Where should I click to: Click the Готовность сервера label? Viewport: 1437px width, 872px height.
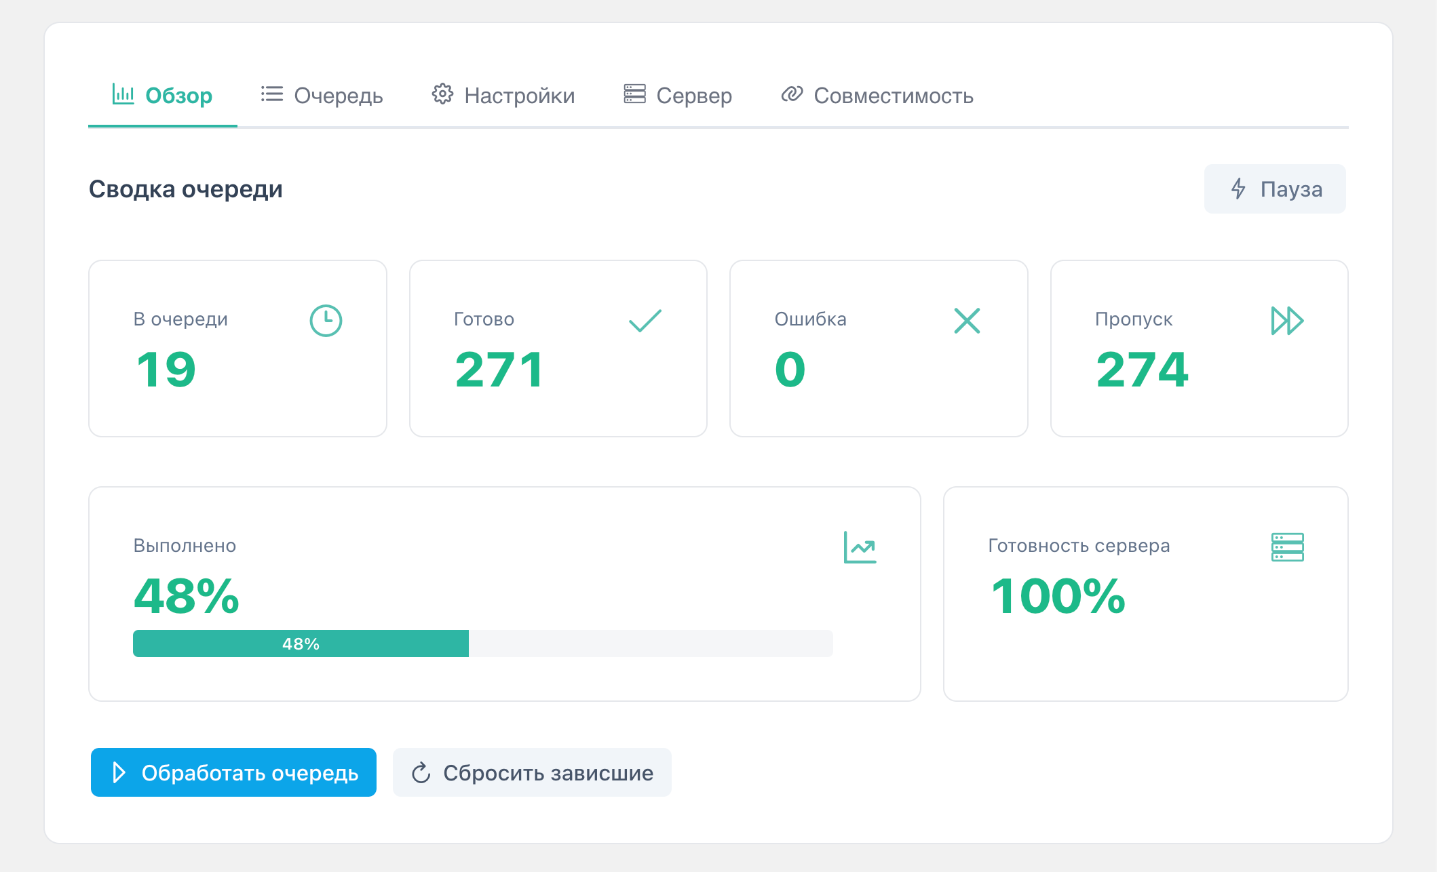click(1079, 546)
